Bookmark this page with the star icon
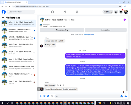 [x=120, y=7]
